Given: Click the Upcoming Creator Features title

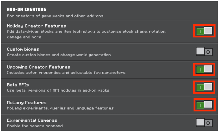Looking at the screenshot, I should [38, 67].
